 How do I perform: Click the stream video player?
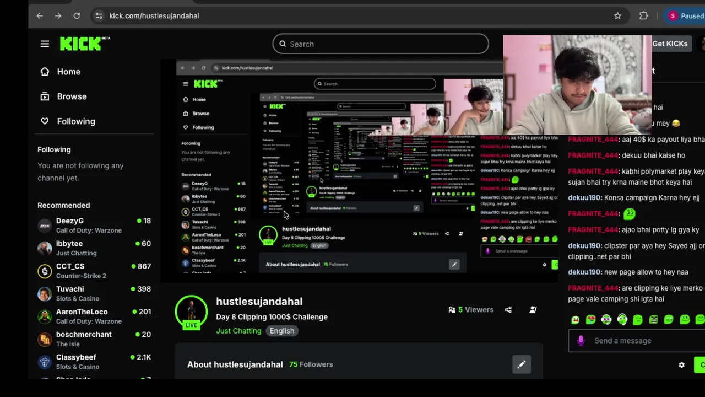point(359,171)
